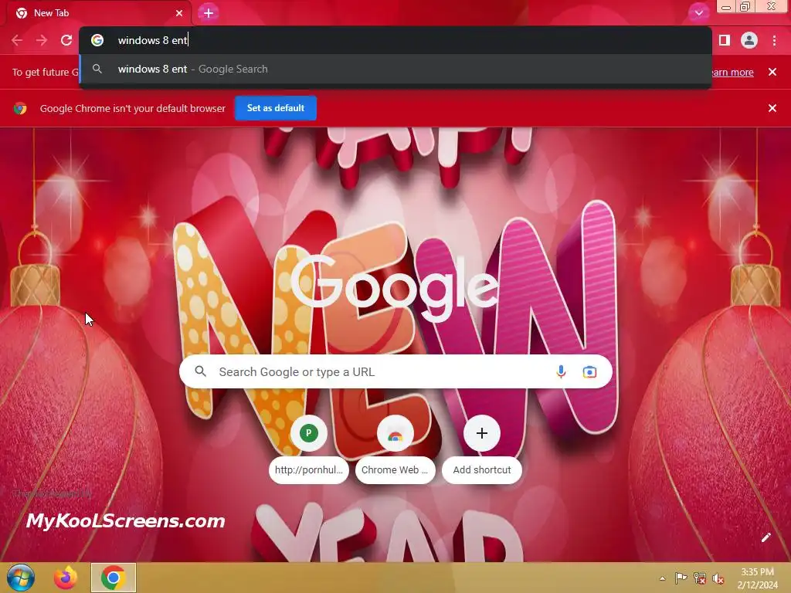Go forward with the forward arrow

pyautogui.click(x=42, y=40)
